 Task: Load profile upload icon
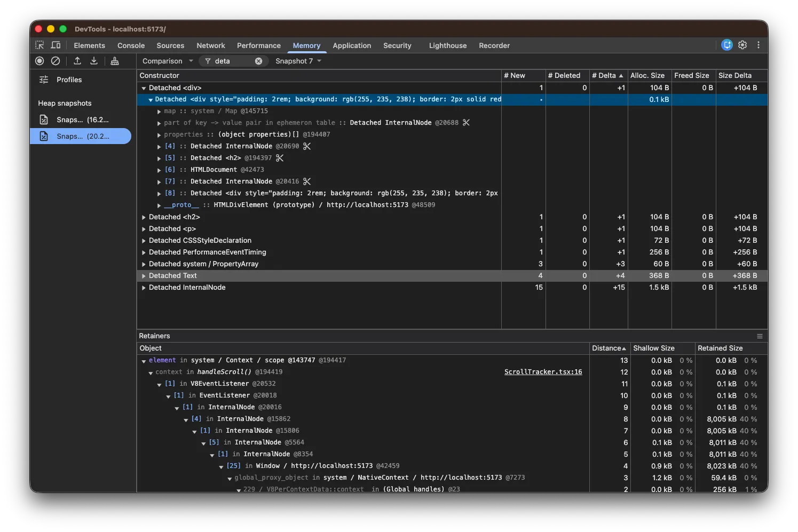(x=77, y=61)
